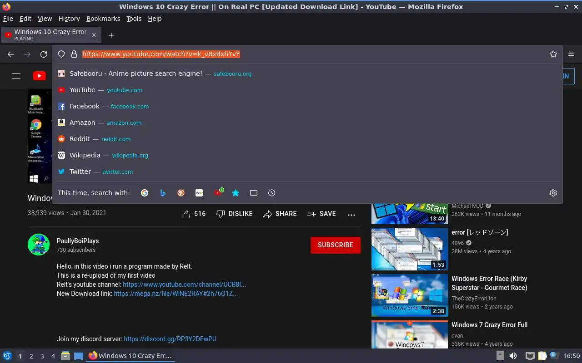Switch to virtual desktop 1
This screenshot has height=363, width=582.
coord(20,356)
